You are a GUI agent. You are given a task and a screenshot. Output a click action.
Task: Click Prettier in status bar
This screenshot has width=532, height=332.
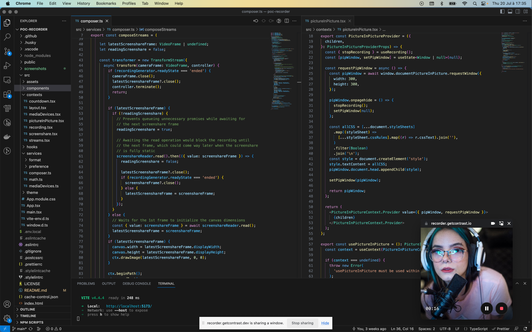click(501, 329)
